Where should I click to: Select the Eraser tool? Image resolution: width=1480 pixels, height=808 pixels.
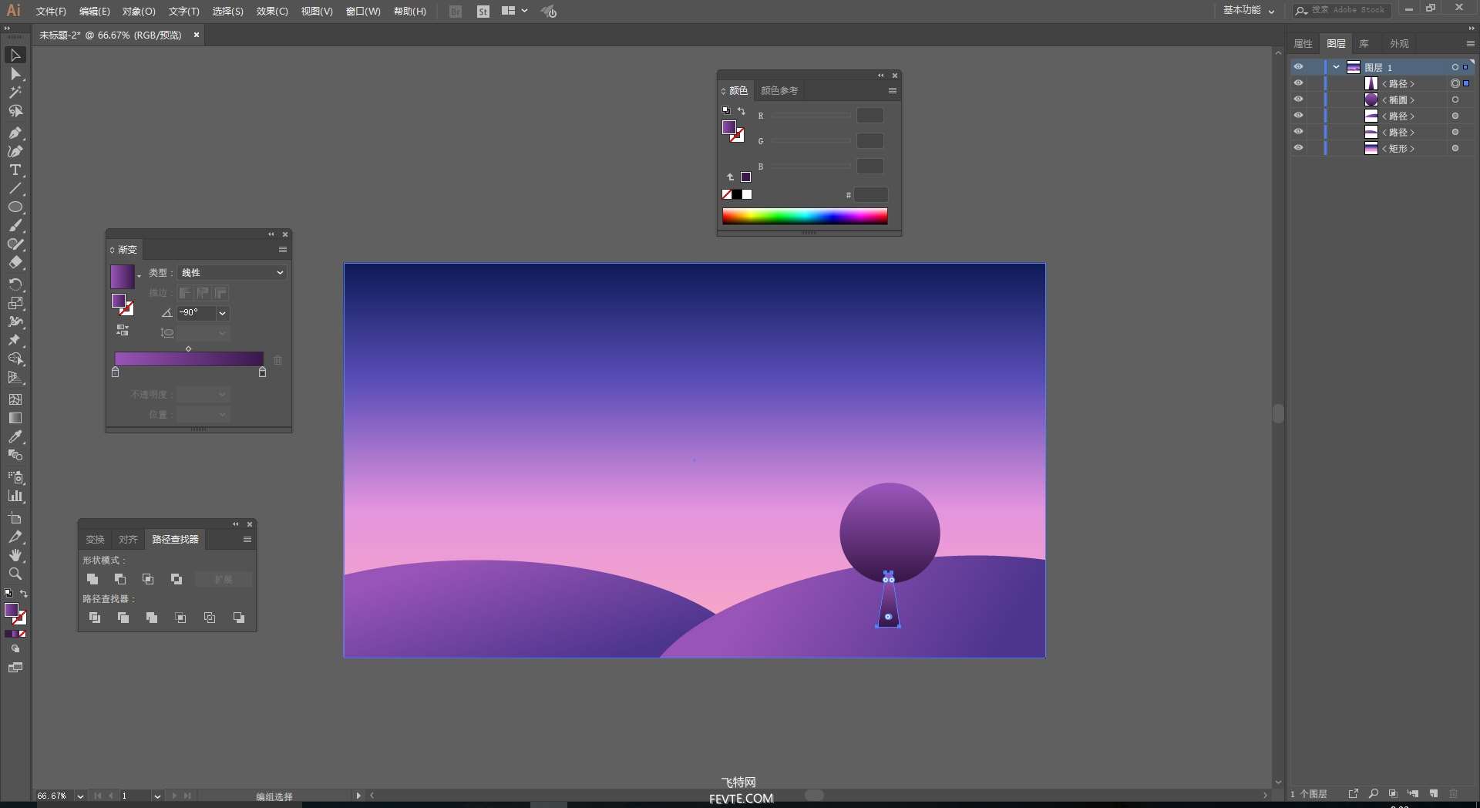[15, 263]
